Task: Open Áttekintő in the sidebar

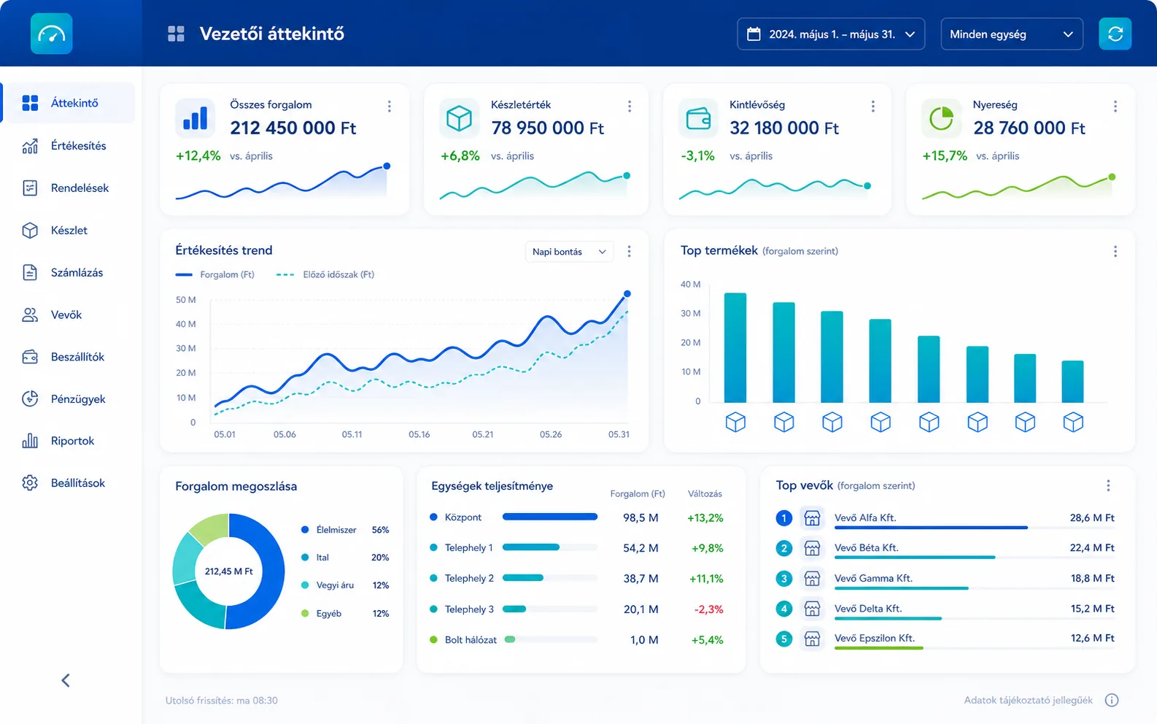Action: pos(69,103)
